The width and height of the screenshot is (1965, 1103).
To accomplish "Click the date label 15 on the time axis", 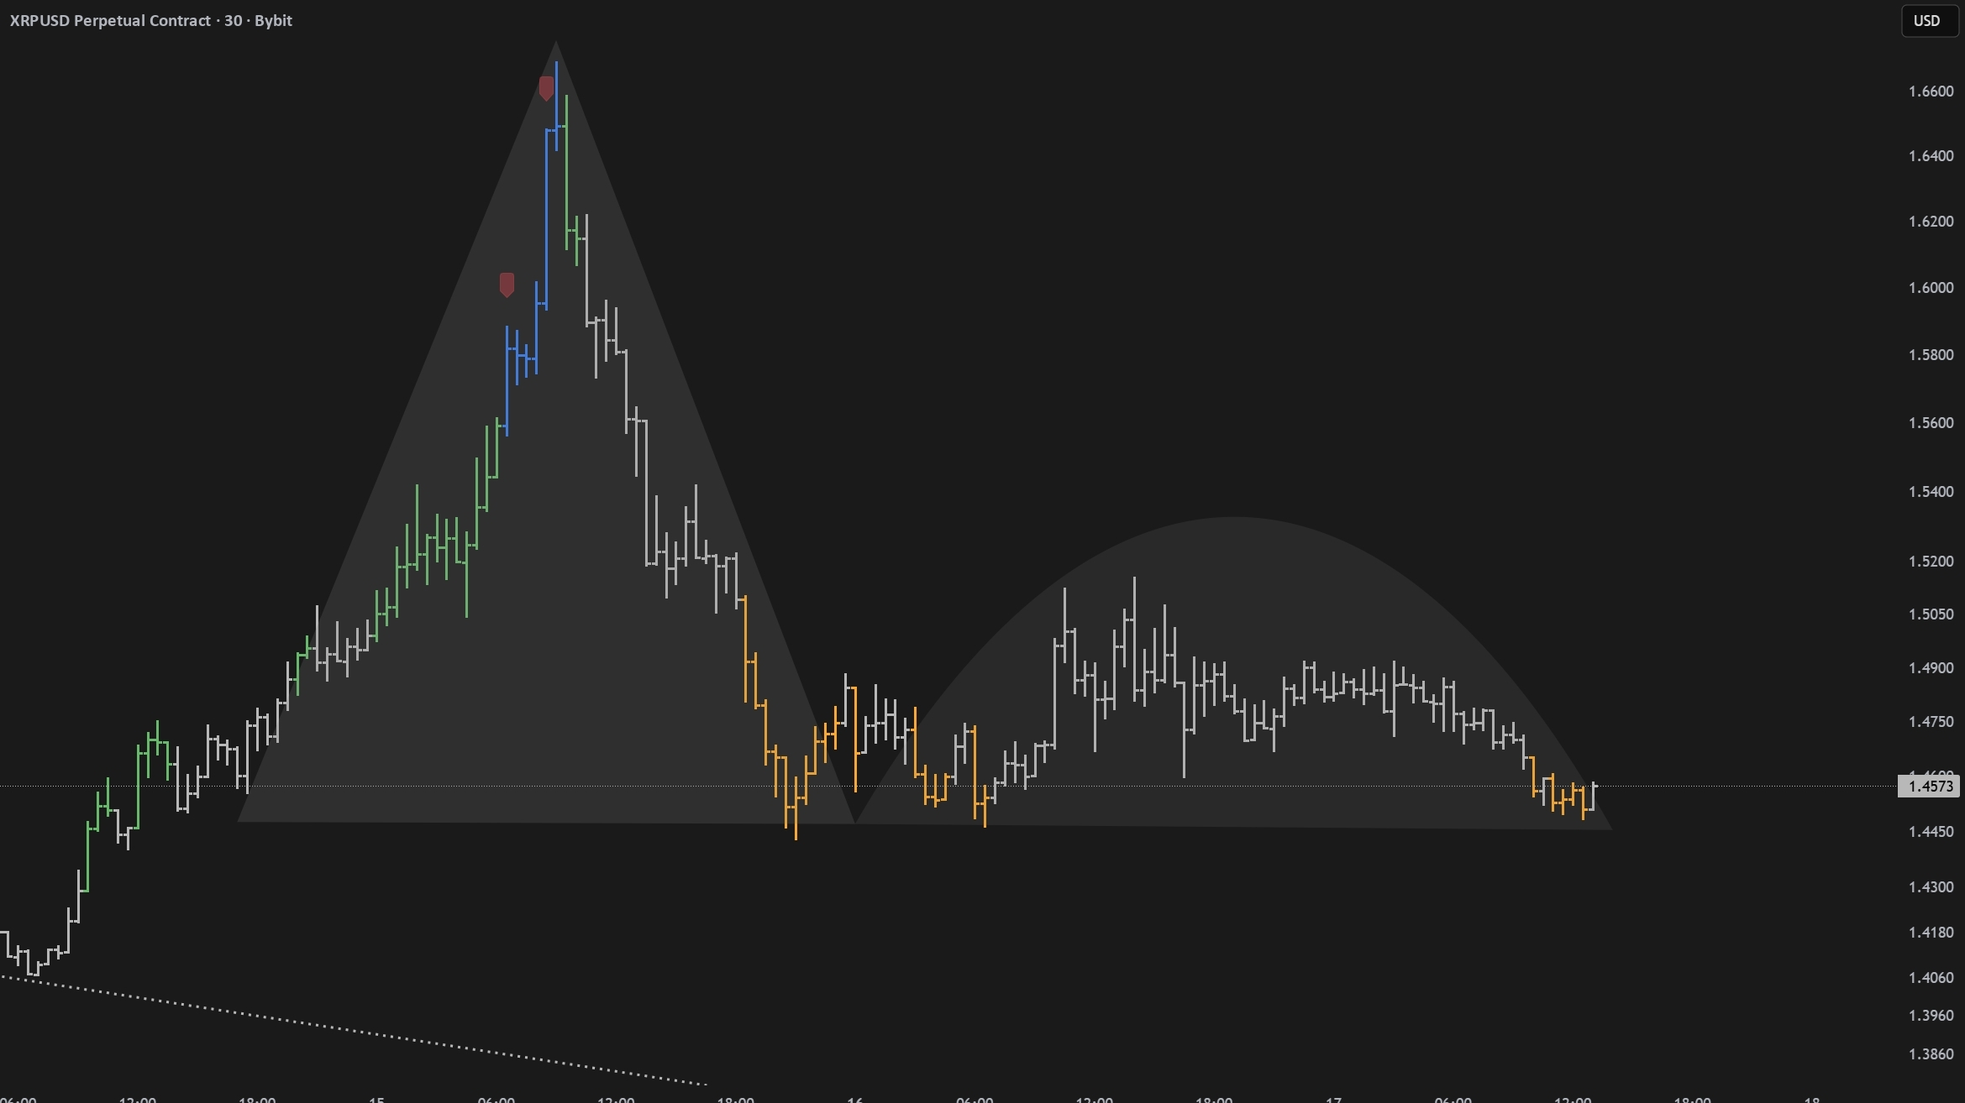I will (376, 1099).
